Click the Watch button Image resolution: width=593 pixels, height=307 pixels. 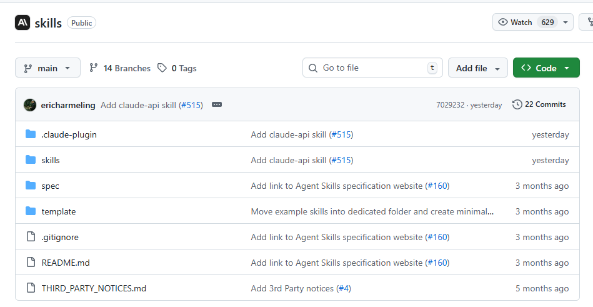click(x=533, y=23)
